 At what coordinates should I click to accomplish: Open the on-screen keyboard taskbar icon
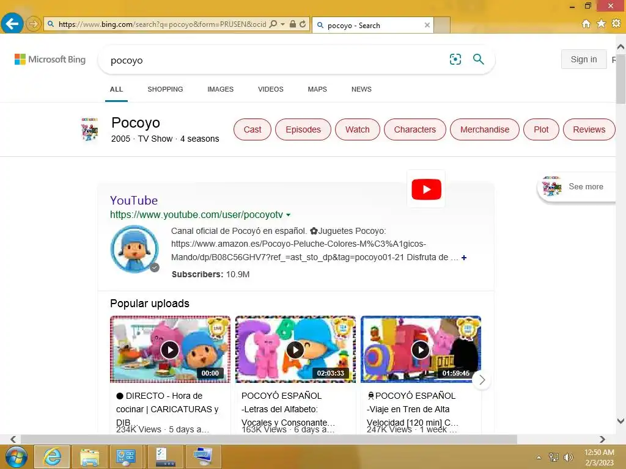pyautogui.click(x=203, y=457)
